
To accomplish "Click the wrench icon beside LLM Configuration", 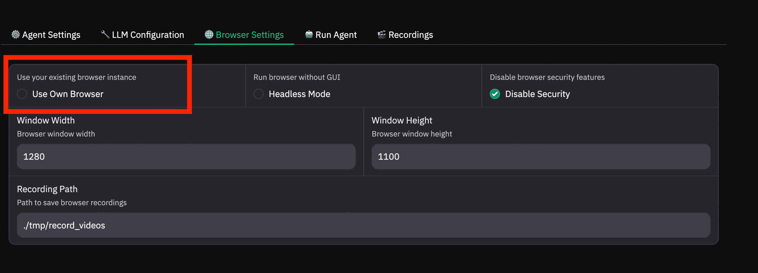I will coord(105,34).
